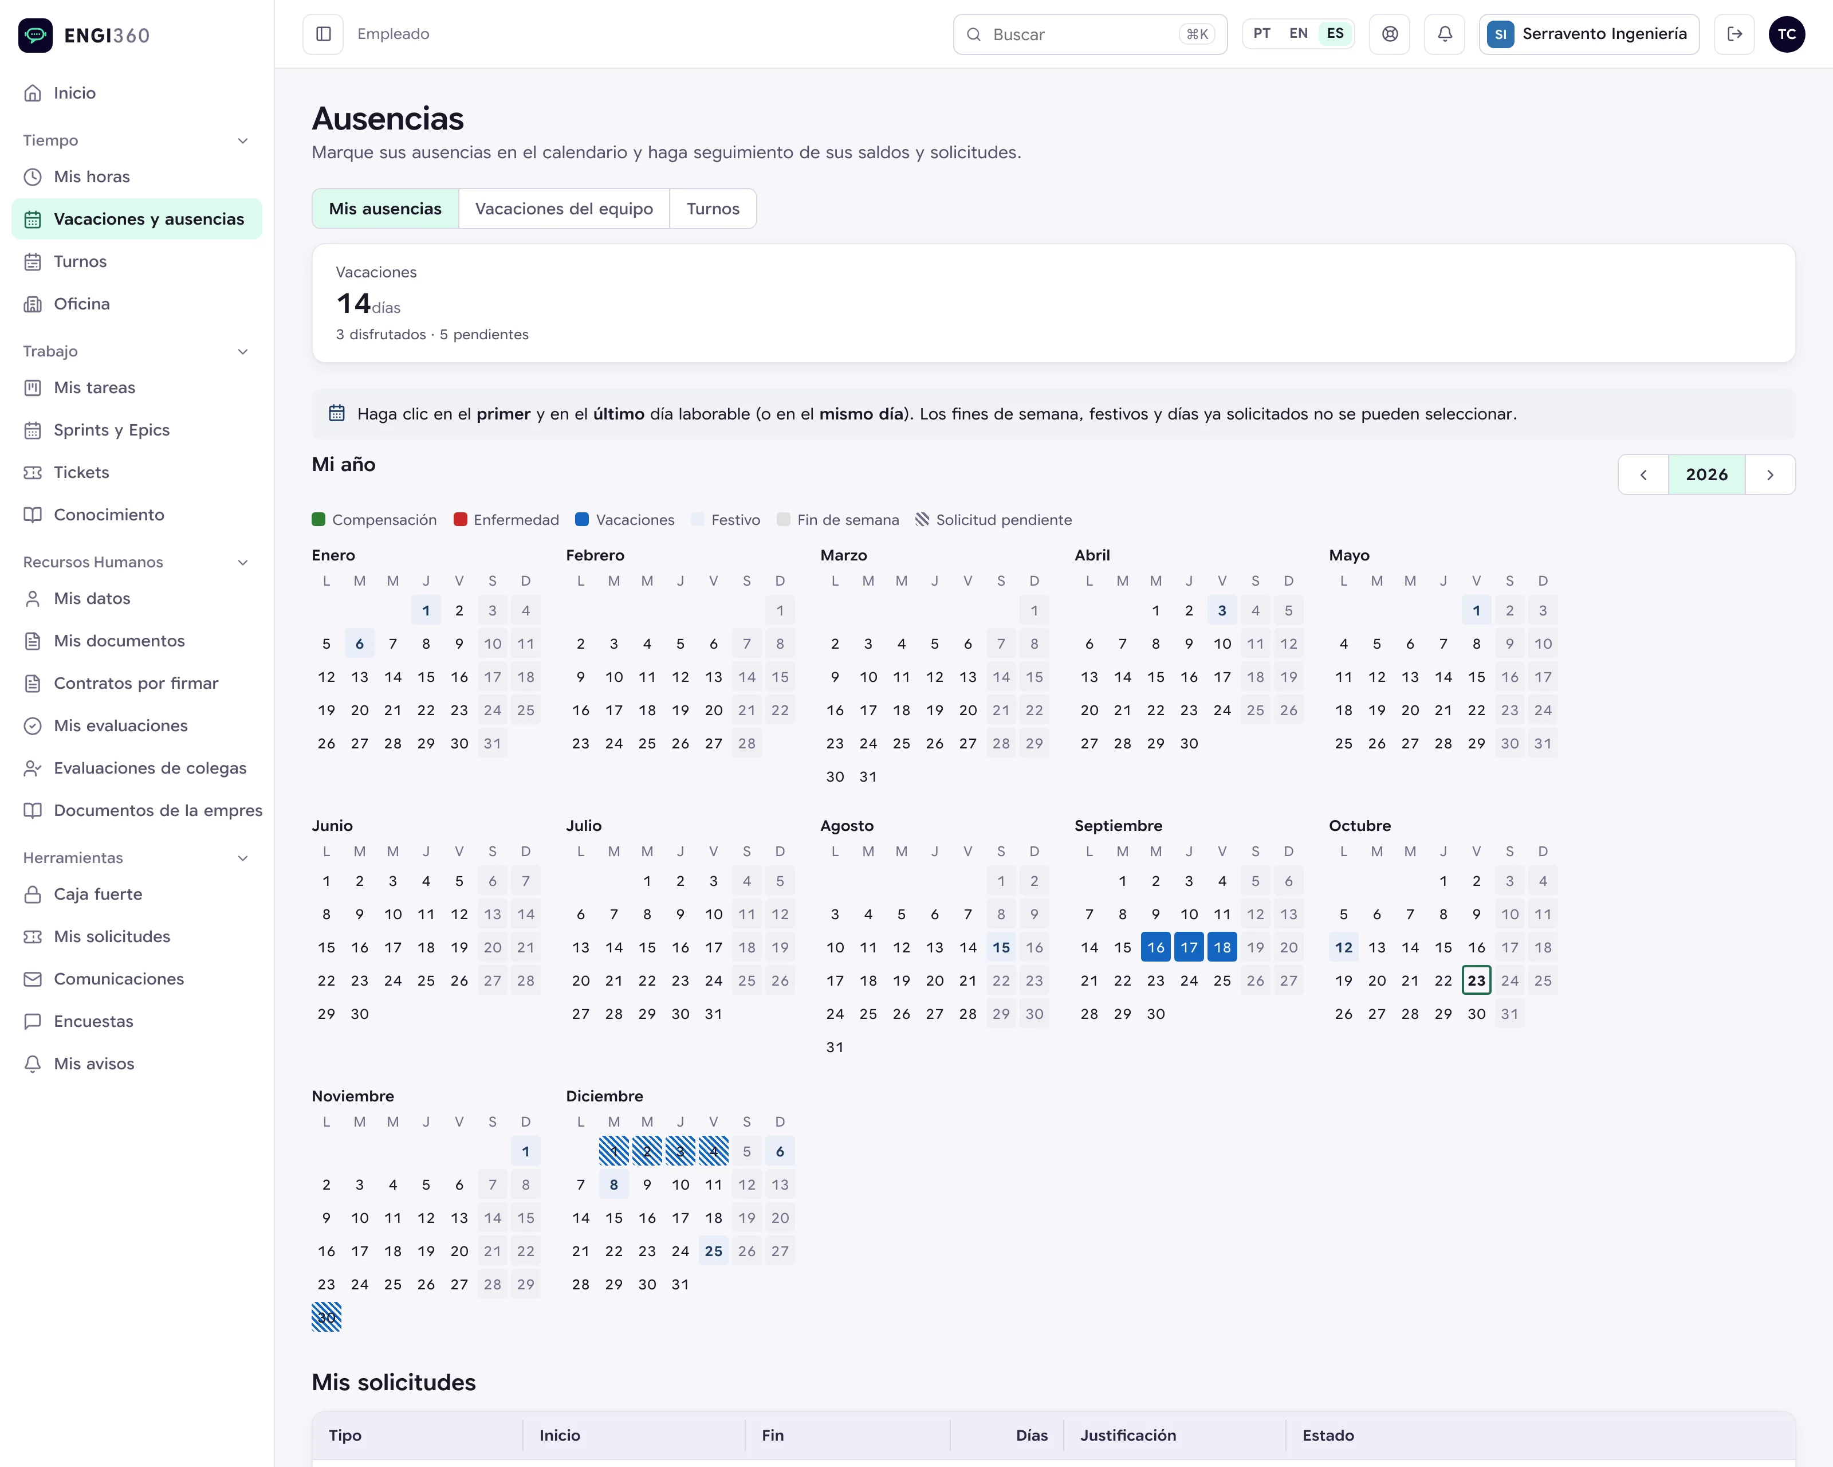Image resolution: width=1833 pixels, height=1467 pixels.
Task: Open Serravento Ingeniería company selector
Action: 1588,34
